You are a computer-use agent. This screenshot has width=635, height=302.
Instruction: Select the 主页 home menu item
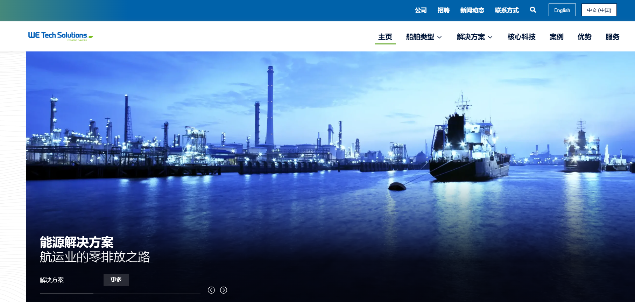(x=385, y=37)
